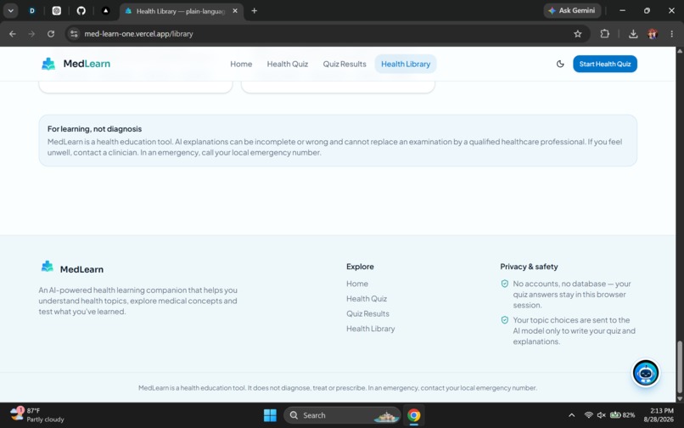The height and width of the screenshot is (428, 684).
Task: View site information icon in address bar
Action: point(74,34)
